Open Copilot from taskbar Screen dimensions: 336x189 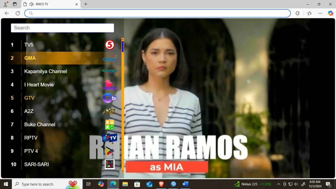[101, 184]
